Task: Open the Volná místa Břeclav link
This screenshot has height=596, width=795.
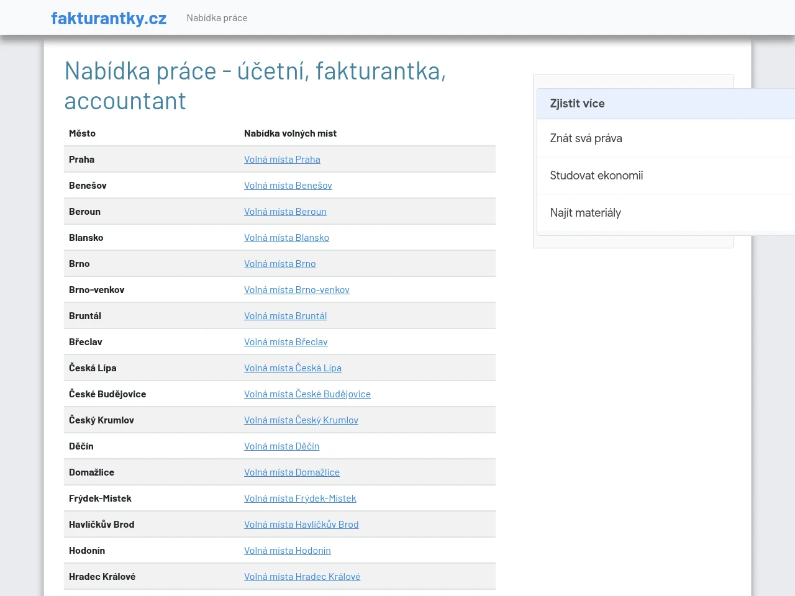Action: 286,342
